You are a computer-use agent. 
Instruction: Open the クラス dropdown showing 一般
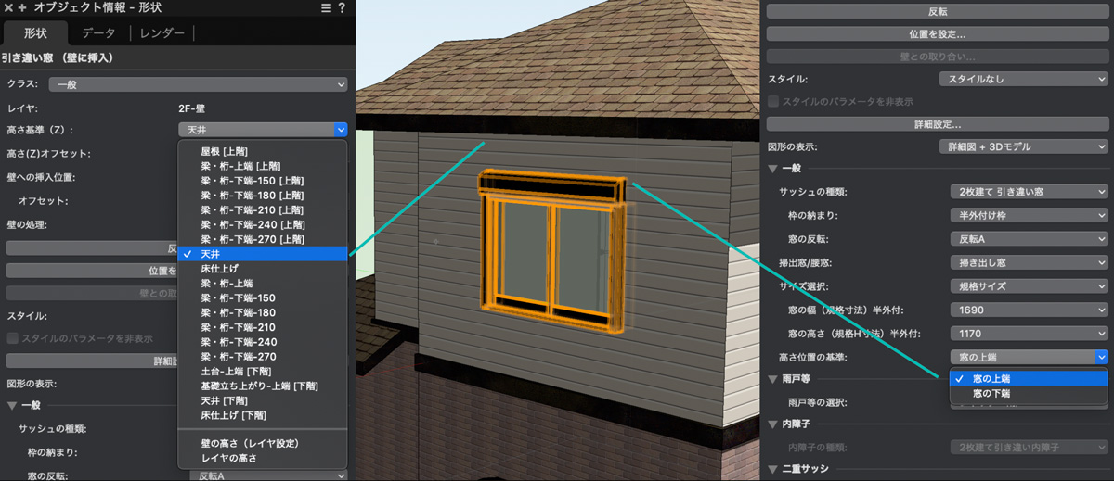pos(200,85)
